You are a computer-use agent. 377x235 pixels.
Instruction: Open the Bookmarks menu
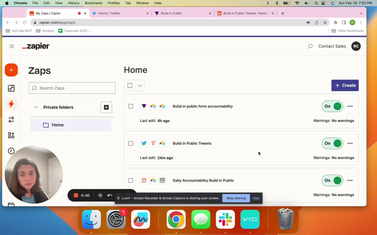click(94, 3)
